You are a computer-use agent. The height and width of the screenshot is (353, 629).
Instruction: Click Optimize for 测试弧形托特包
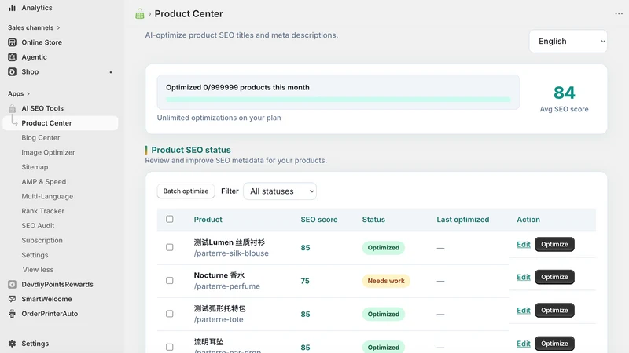tap(554, 310)
